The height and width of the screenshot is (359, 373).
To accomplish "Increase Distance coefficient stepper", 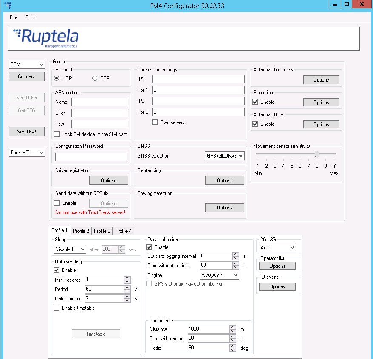I will 233,327.
